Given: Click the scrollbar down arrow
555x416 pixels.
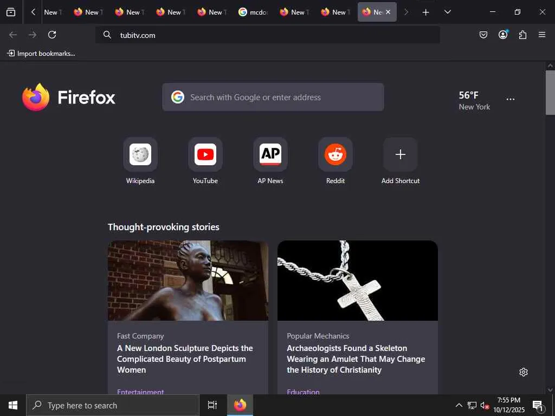Looking at the screenshot, I should tap(550, 390).
